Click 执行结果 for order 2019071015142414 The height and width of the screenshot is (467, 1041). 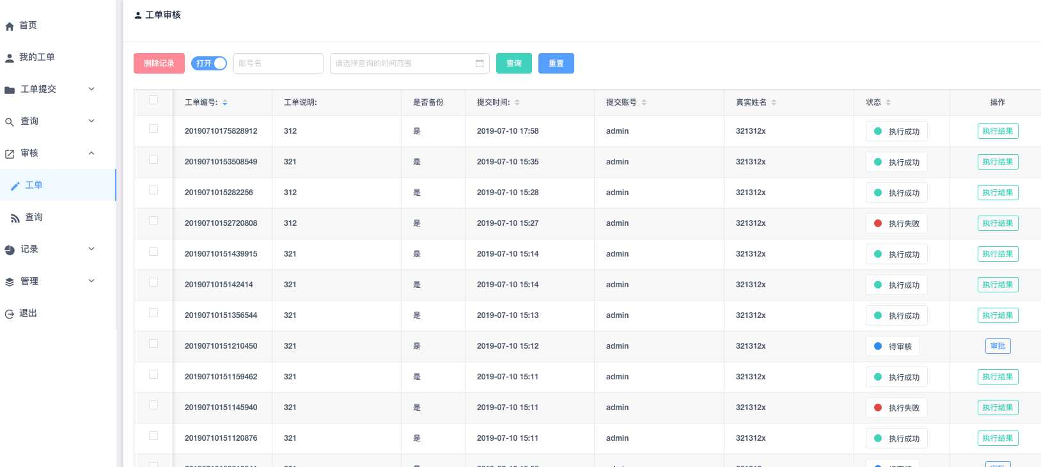click(x=998, y=285)
